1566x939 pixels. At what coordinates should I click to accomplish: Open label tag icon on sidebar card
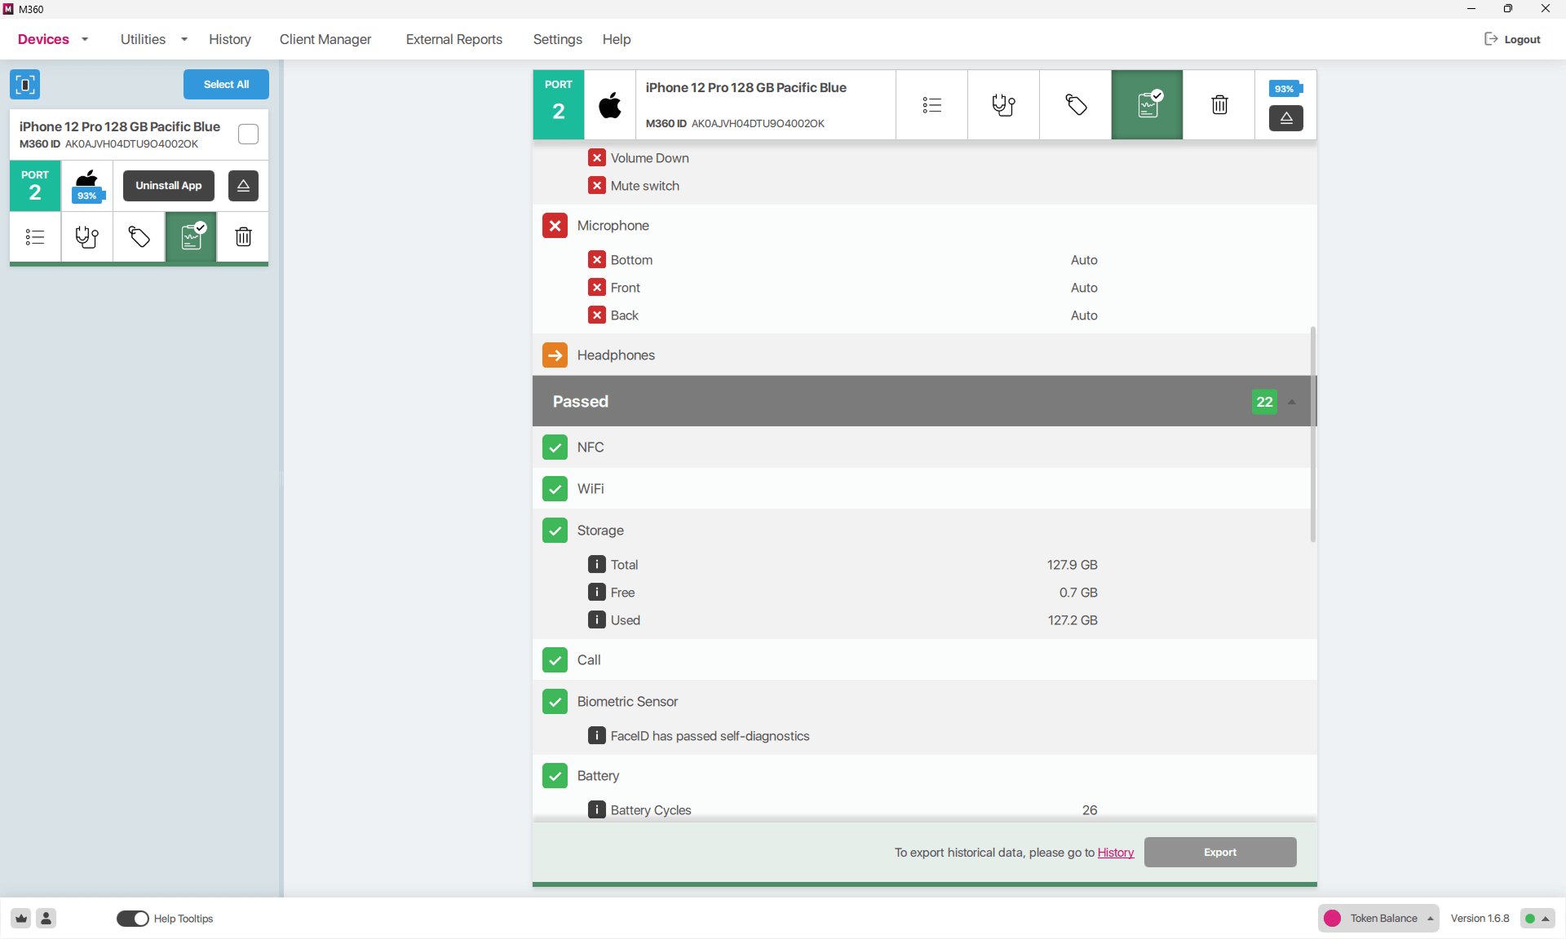139,237
